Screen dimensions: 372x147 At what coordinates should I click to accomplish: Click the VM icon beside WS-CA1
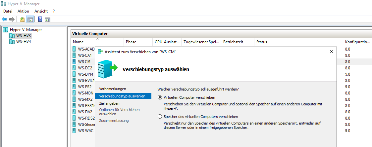(75, 55)
